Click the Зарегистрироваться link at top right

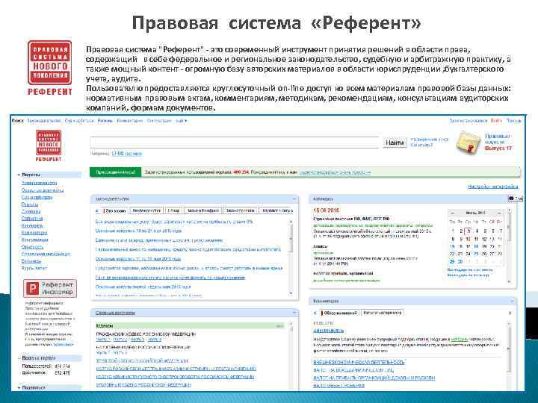(x=469, y=121)
